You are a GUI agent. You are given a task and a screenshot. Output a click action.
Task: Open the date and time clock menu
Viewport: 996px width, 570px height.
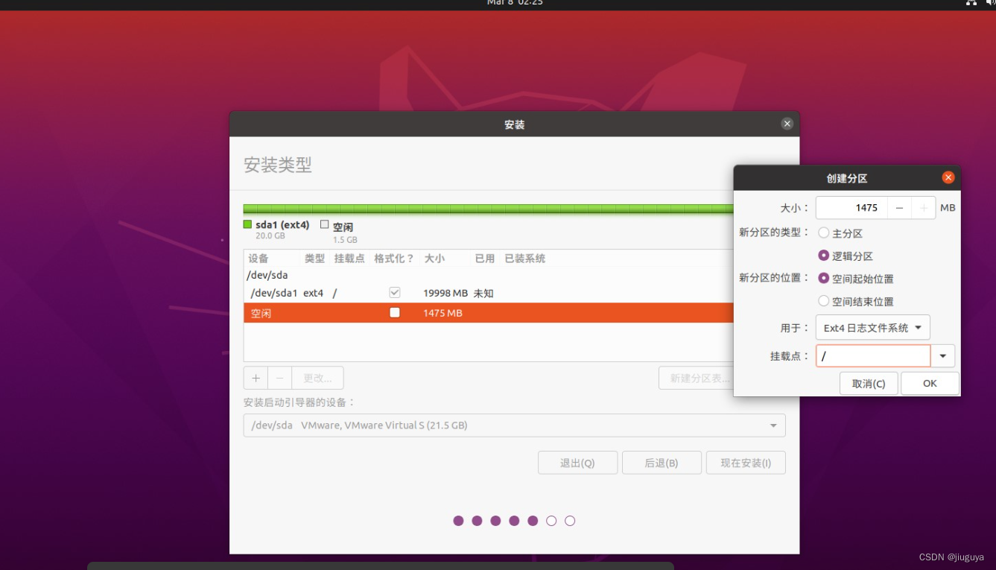point(515,3)
